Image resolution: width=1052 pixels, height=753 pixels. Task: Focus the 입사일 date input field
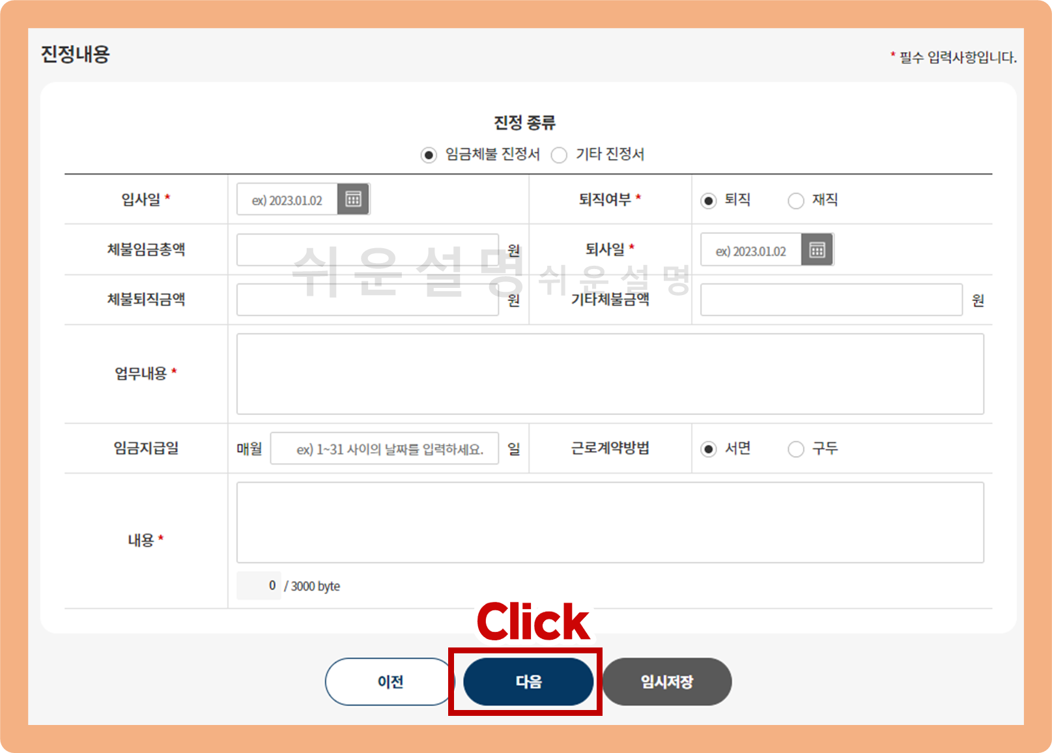click(x=287, y=199)
